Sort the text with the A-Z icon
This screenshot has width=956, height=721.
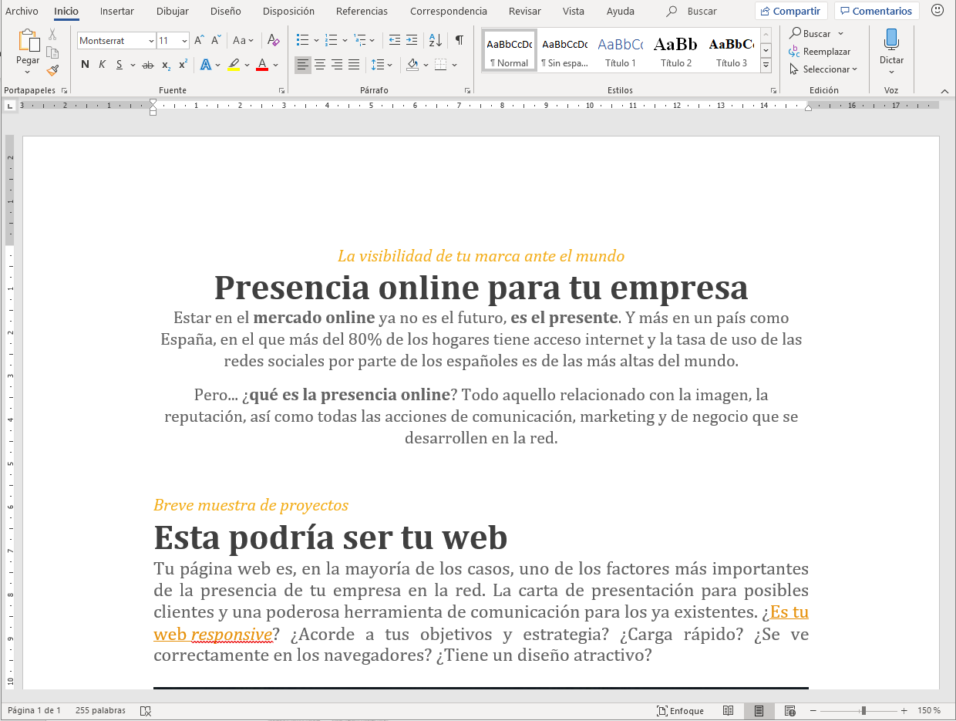coord(435,40)
